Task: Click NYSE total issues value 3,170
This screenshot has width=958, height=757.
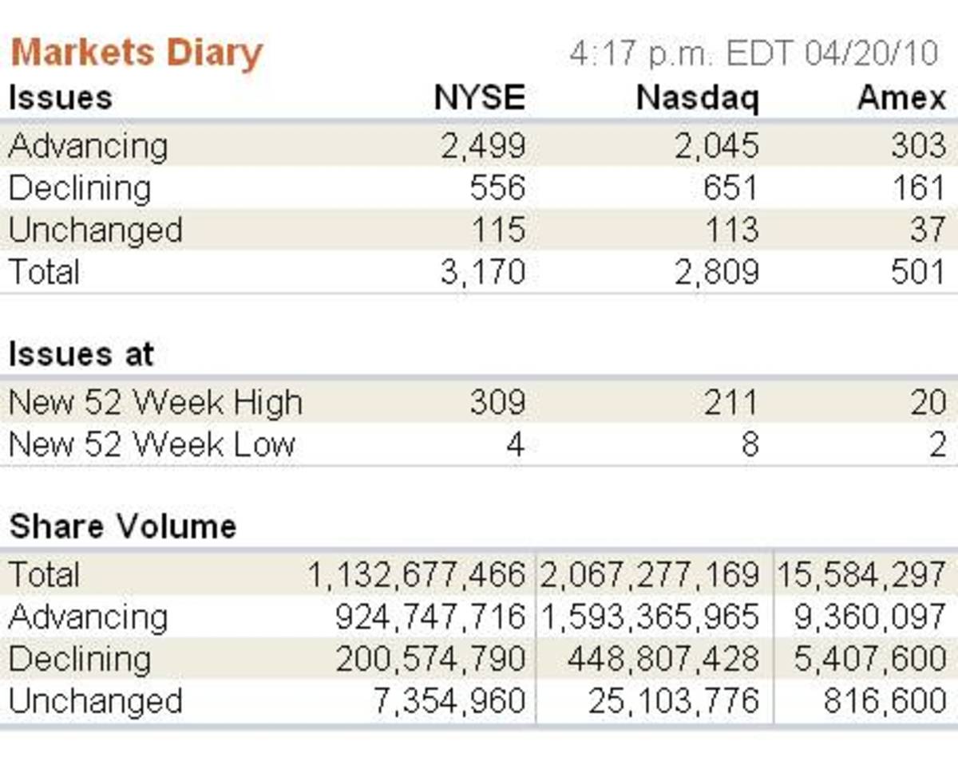Action: click(x=483, y=273)
